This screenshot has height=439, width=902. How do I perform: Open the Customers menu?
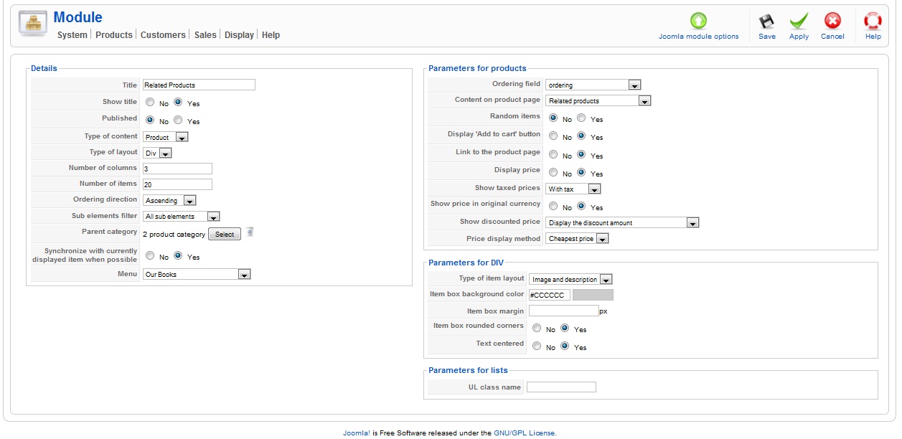[x=164, y=35]
